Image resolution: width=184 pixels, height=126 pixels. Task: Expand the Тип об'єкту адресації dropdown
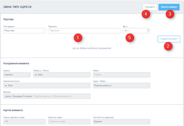(x=121, y=121)
